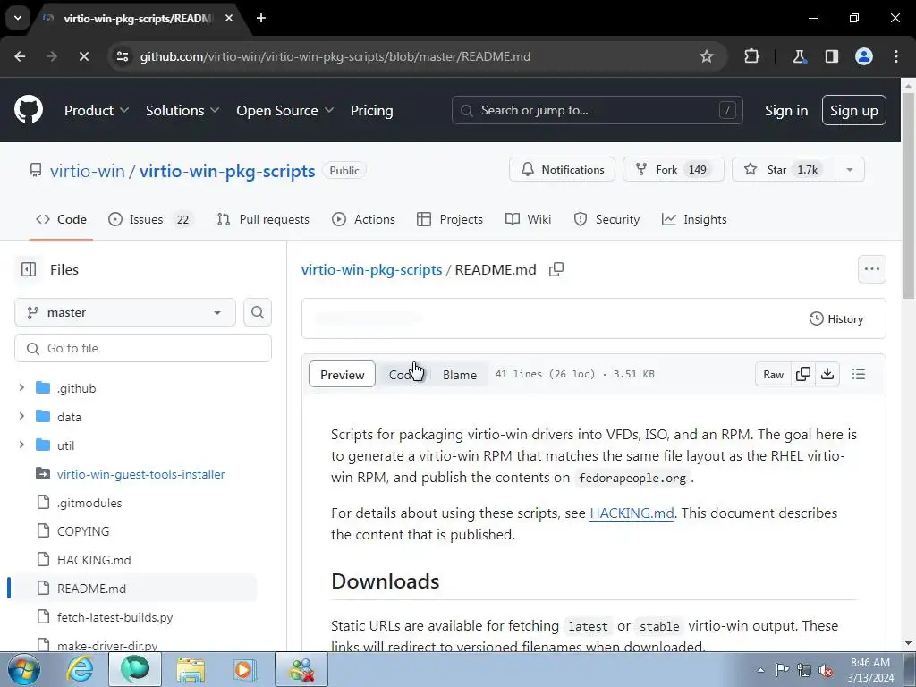The image size is (916, 687).
Task: Open the Projects tab
Action: [450, 220]
